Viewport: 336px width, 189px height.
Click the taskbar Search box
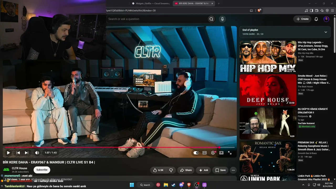coord(145,185)
